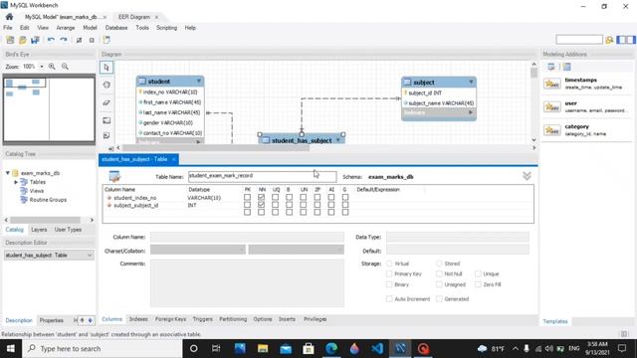Viewport: 637px width, 358px height.
Task: Switch to the Indexes tab
Action: pos(138,319)
